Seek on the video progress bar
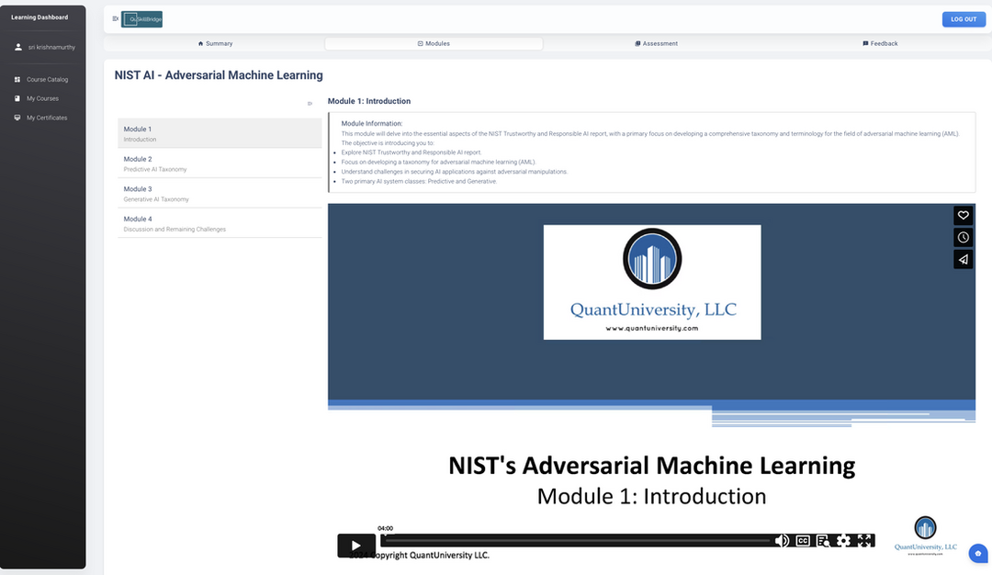Image resolution: width=992 pixels, height=575 pixels. [579, 541]
